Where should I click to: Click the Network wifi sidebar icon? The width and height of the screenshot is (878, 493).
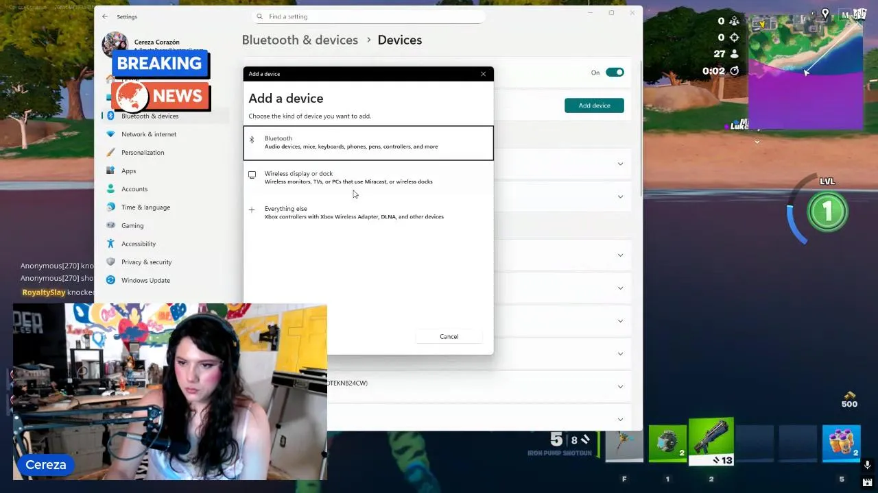[110, 134]
